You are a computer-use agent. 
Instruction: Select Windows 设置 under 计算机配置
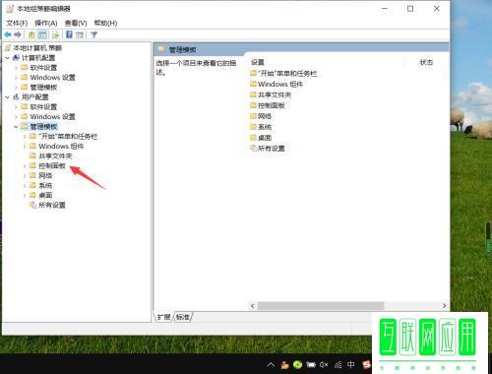52,78
